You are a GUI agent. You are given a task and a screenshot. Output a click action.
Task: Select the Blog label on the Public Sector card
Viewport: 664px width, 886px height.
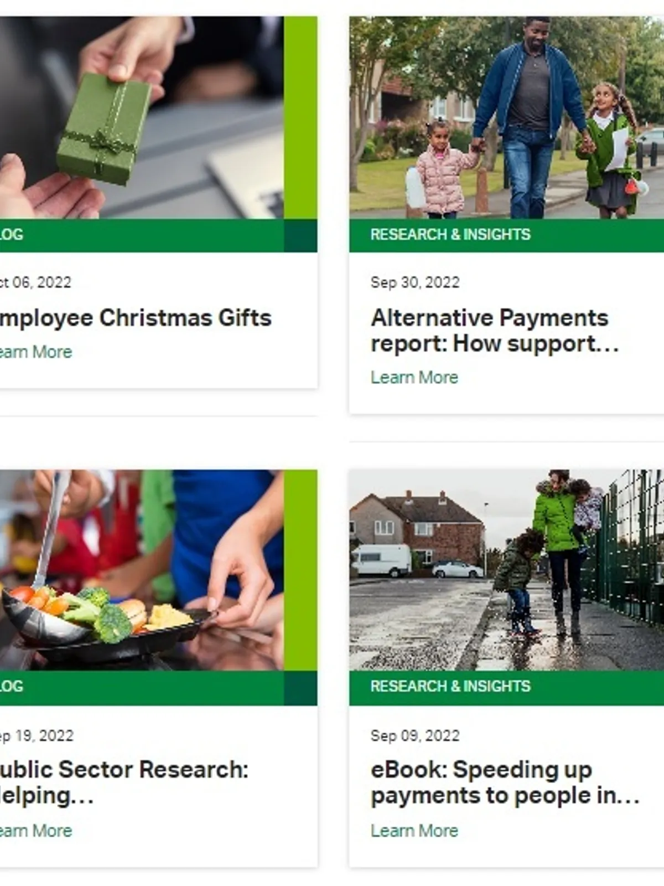(12, 687)
